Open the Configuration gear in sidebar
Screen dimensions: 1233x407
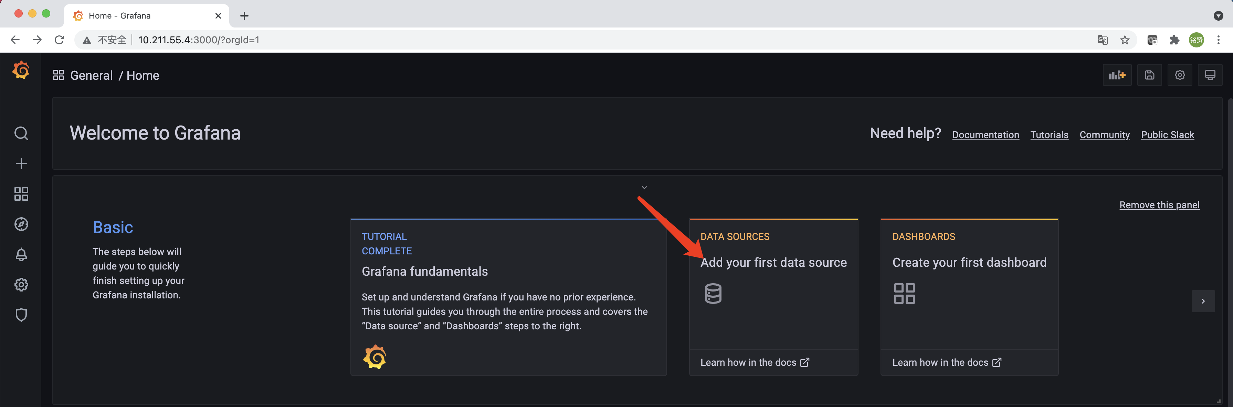pyautogui.click(x=21, y=285)
